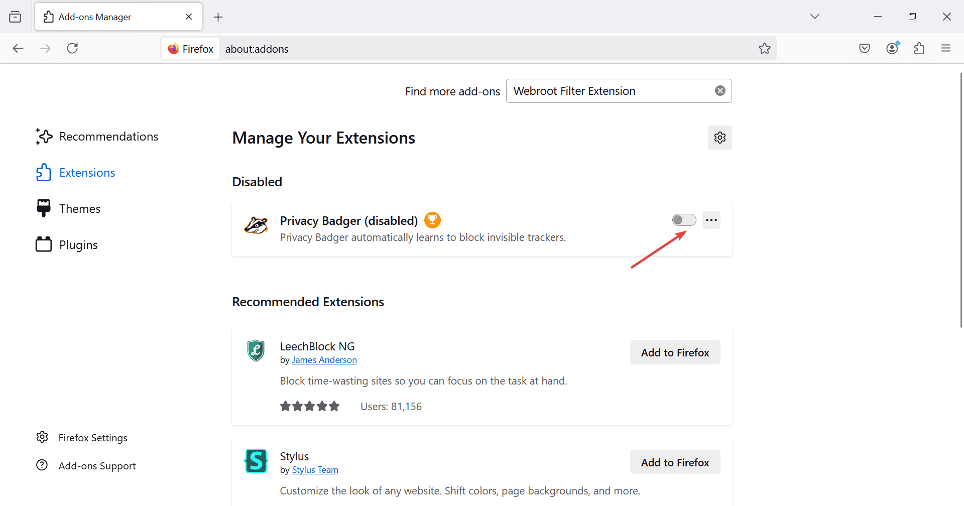Open Stylus Team author link
Image resolution: width=964 pixels, height=506 pixels.
click(x=315, y=470)
